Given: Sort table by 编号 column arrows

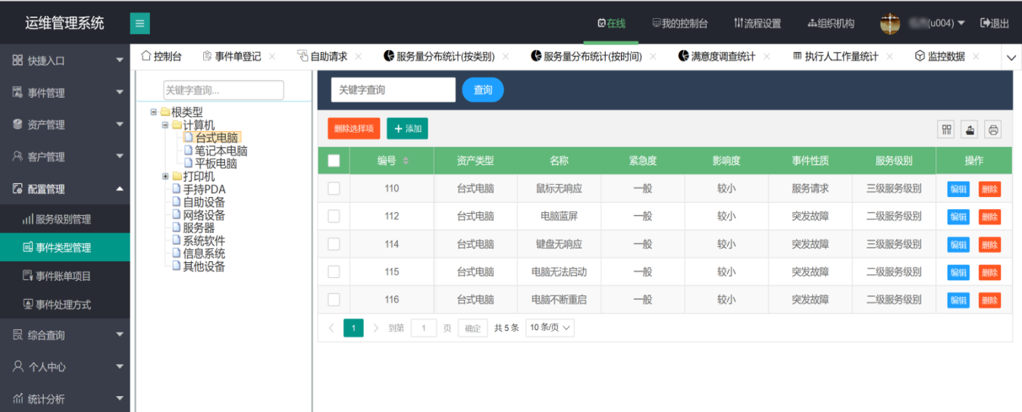Looking at the screenshot, I should tap(406, 161).
